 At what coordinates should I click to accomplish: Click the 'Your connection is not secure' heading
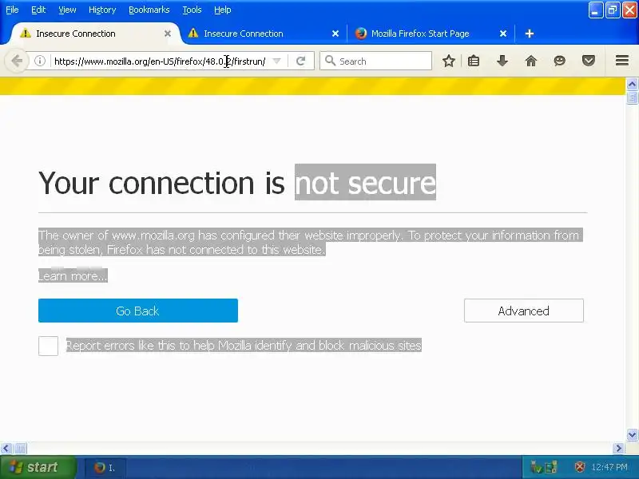[x=237, y=183]
